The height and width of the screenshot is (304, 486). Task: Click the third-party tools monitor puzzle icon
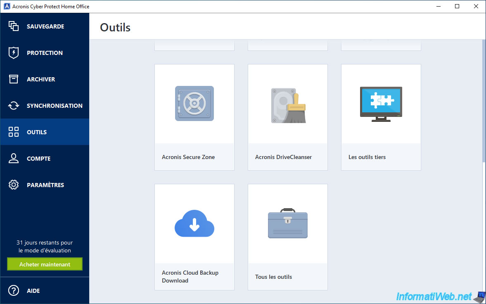pyautogui.click(x=381, y=104)
